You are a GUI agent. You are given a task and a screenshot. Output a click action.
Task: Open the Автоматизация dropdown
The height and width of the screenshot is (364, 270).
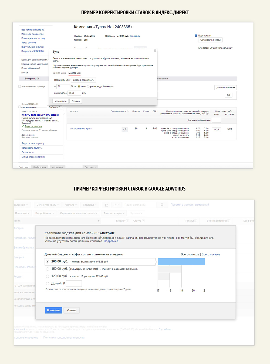[x=114, y=213]
